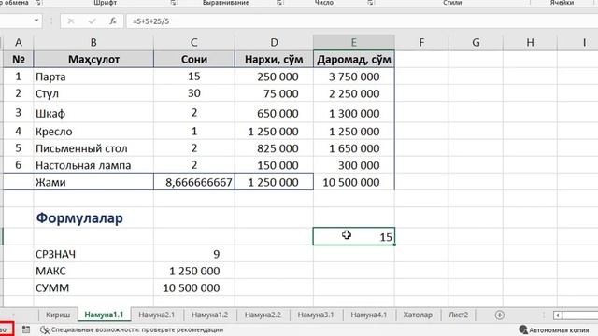Switch to the Намуна2.2 sheet tab
This screenshot has width=598, height=336.
tap(263, 315)
